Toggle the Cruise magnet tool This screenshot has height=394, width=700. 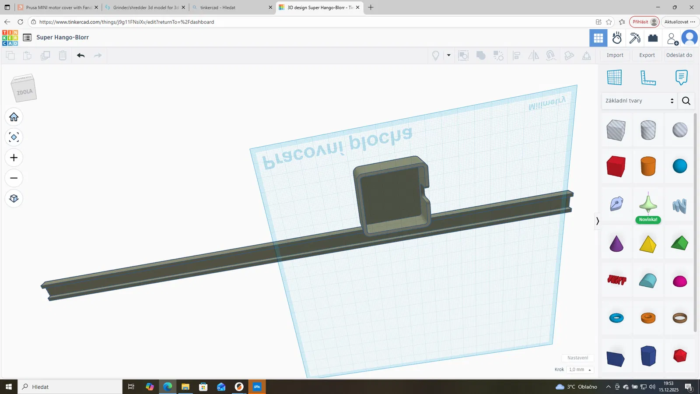point(551,55)
